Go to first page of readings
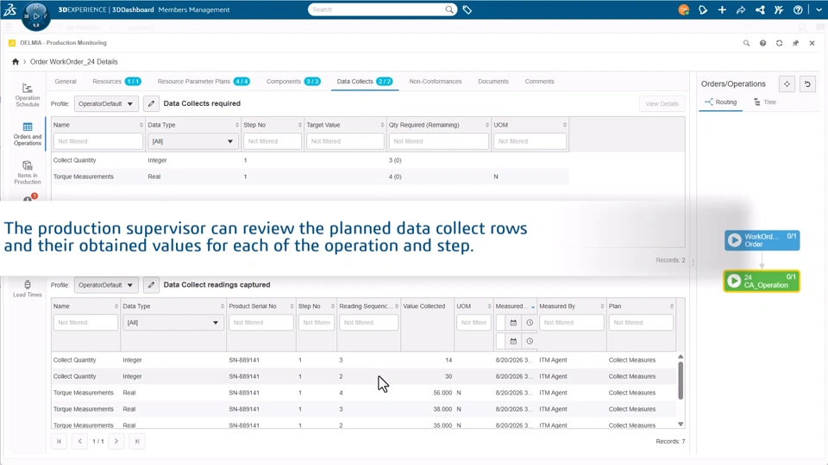 pos(60,441)
